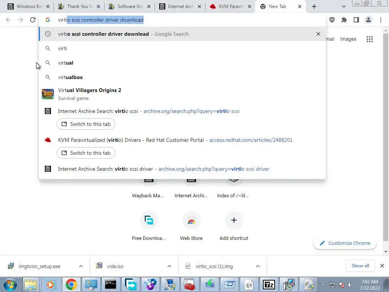Open downloaded vide.iso file
The height and width of the screenshot is (292, 389).
pyautogui.click(x=115, y=266)
